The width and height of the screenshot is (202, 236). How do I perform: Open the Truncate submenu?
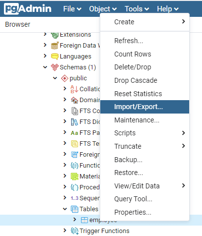[x=145, y=146]
